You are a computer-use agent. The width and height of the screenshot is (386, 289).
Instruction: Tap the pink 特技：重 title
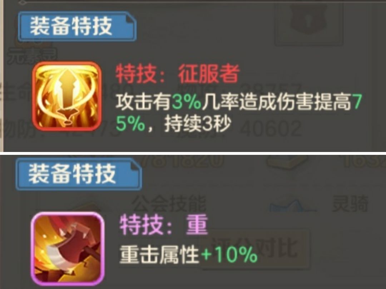(x=163, y=224)
